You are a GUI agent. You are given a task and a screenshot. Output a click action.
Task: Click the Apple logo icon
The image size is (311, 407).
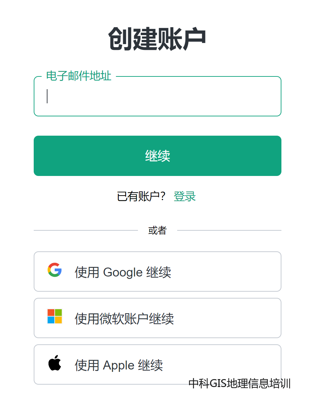coord(55,364)
